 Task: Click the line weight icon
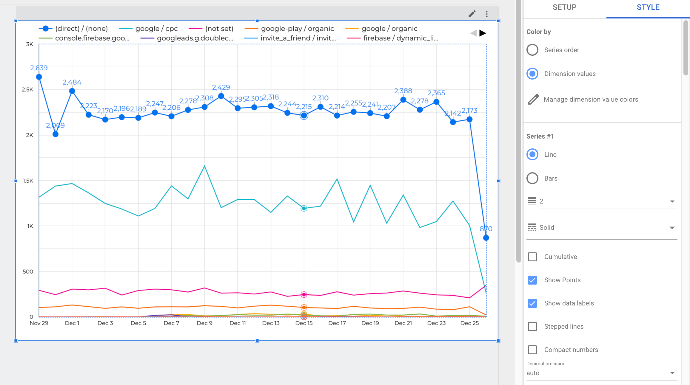pos(532,201)
